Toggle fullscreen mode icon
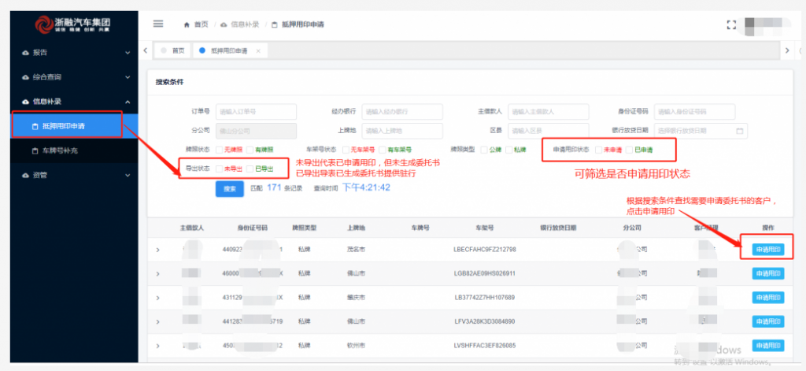The height and width of the screenshot is (371, 806). pyautogui.click(x=731, y=24)
